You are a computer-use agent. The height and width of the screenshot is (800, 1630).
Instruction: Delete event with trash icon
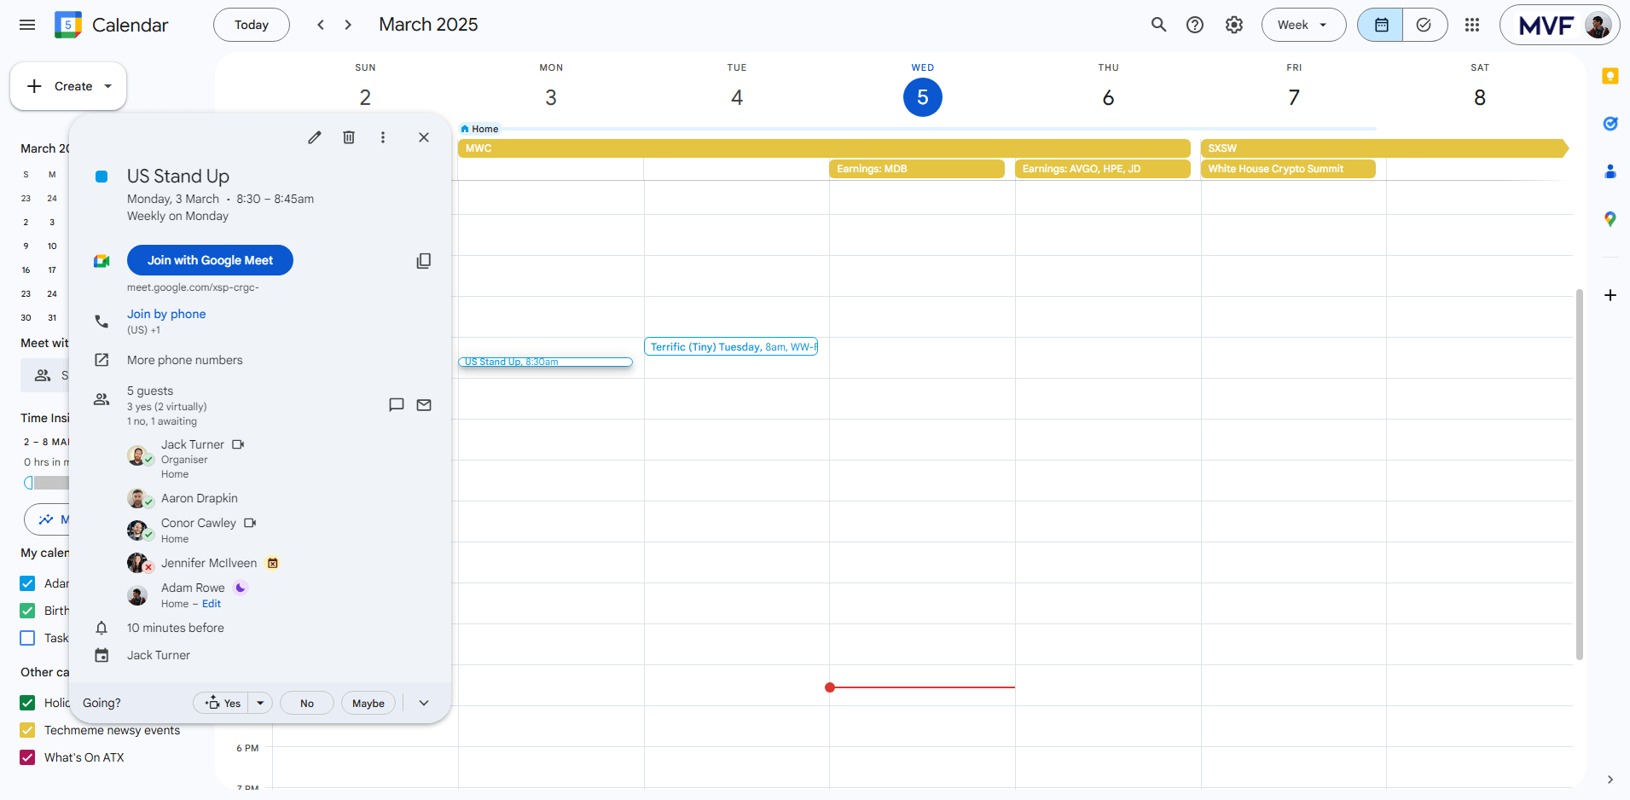(x=349, y=137)
